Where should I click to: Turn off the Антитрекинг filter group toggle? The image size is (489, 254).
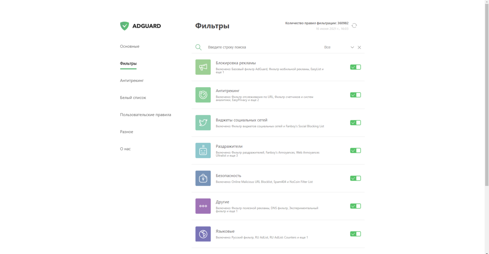(x=355, y=95)
